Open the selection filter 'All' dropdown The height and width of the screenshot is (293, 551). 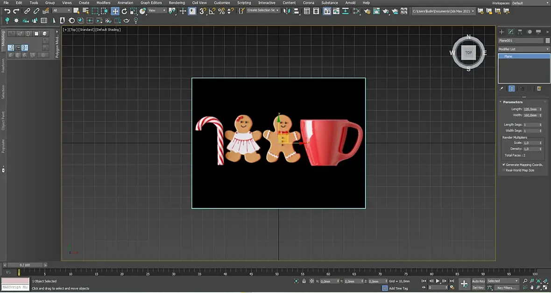point(62,11)
